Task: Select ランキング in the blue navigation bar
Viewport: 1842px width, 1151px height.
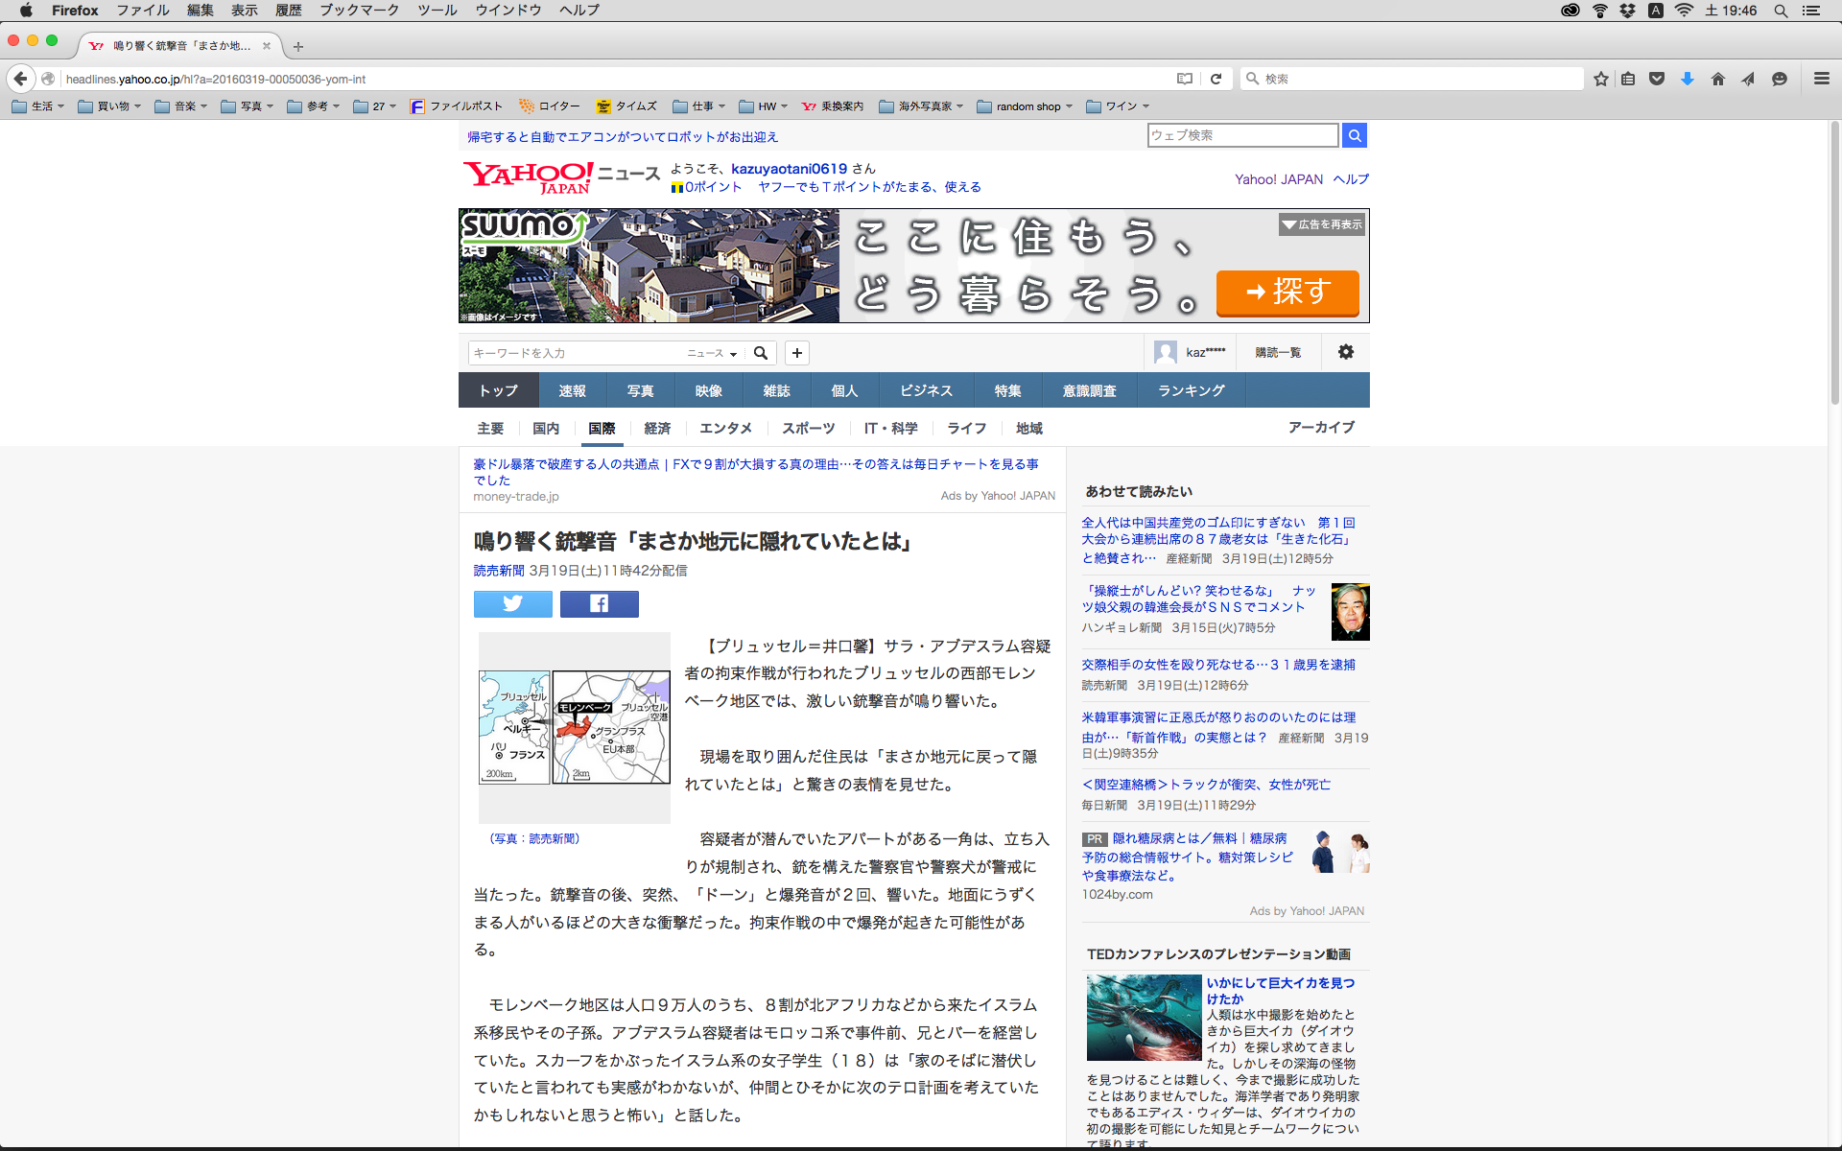Action: [x=1191, y=390]
